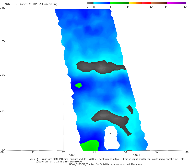The width and height of the screenshot is (189, 166).
Task: Select the green 18-34 colorbar segment
Action: coord(120,3)
